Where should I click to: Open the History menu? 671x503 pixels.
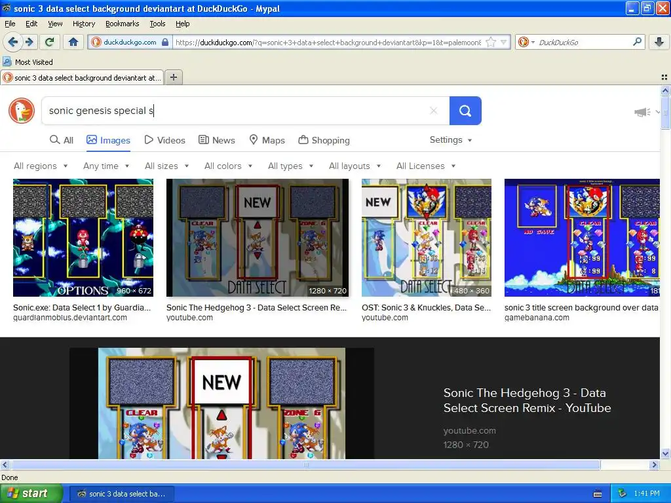(84, 24)
